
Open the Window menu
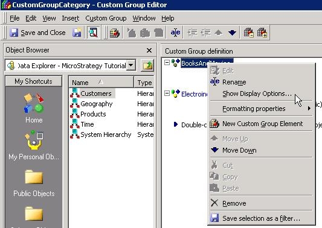click(x=144, y=18)
